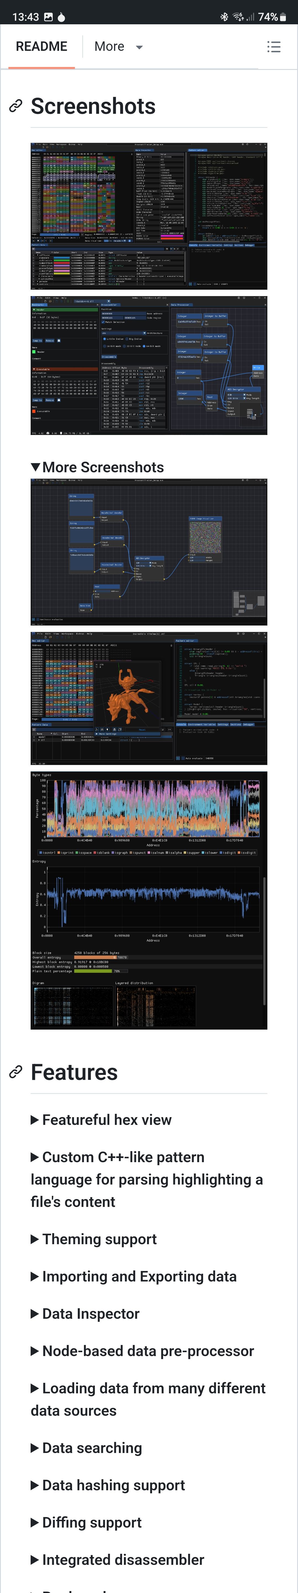Collapse the More Screenshots section
The width and height of the screenshot is (298, 1593).
tap(98, 467)
